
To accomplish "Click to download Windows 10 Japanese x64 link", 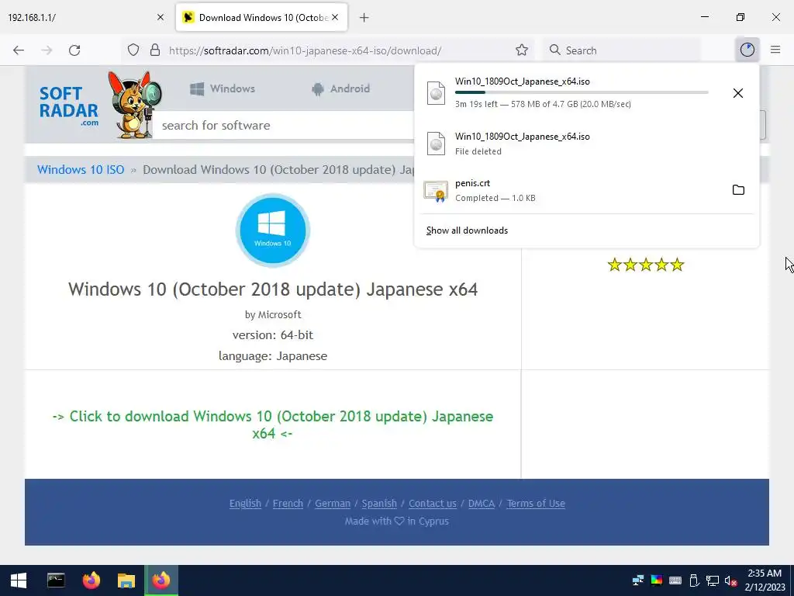I will tap(272, 424).
